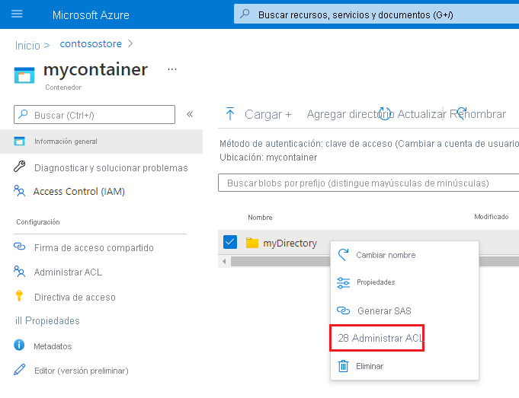
Task: Click the rename arrow icon in context menu
Action: [343, 254]
